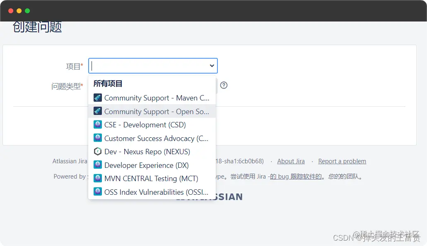427x246 pixels.
Task: Close the window with red button
Action: click(11, 11)
